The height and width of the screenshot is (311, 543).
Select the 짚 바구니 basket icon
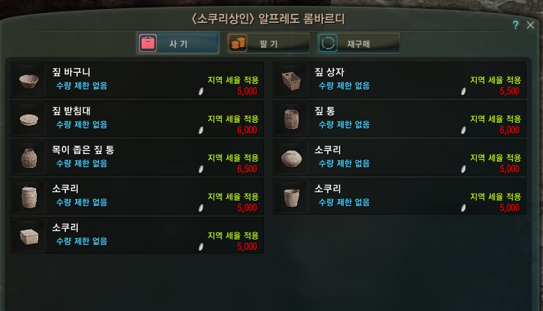point(28,81)
